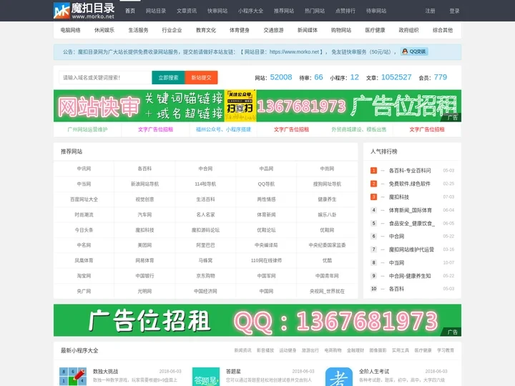This screenshot has height=386, width=515.
Task: Click the 魔扣目录 site logo
Action: point(84,11)
